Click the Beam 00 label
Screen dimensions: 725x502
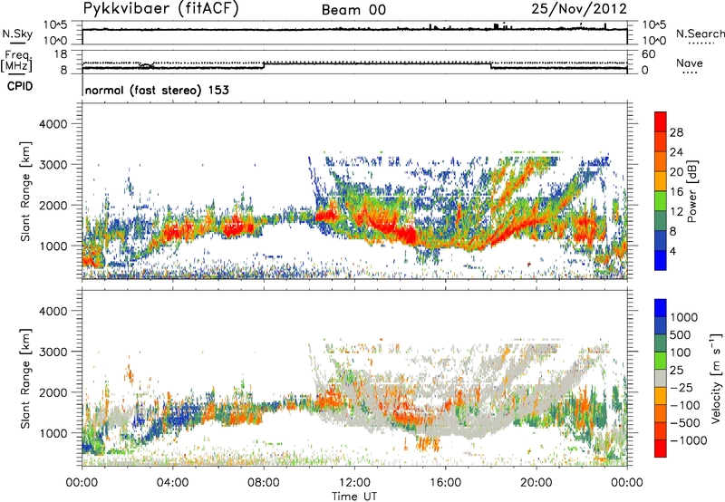(x=353, y=10)
